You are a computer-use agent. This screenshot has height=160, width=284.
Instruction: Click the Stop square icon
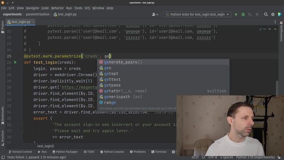pos(257,14)
